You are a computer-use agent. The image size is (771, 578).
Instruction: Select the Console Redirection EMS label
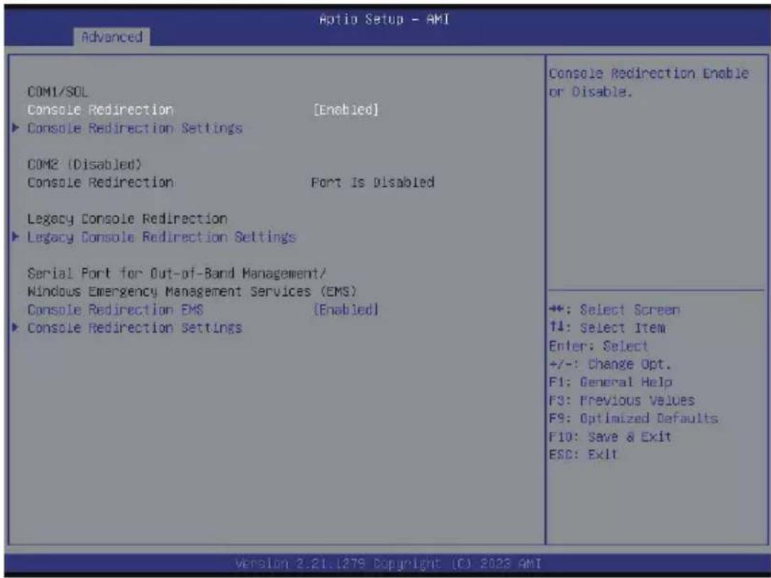coord(116,310)
